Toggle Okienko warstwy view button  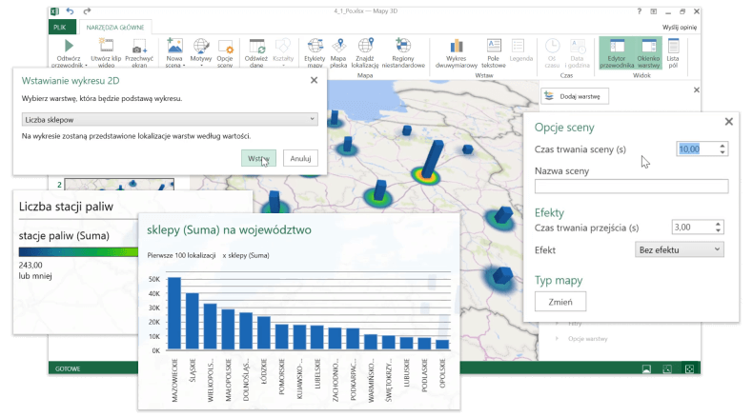click(x=649, y=53)
